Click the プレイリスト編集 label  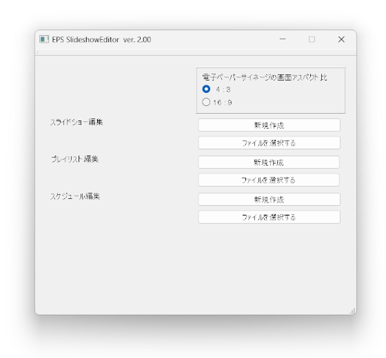coord(75,159)
